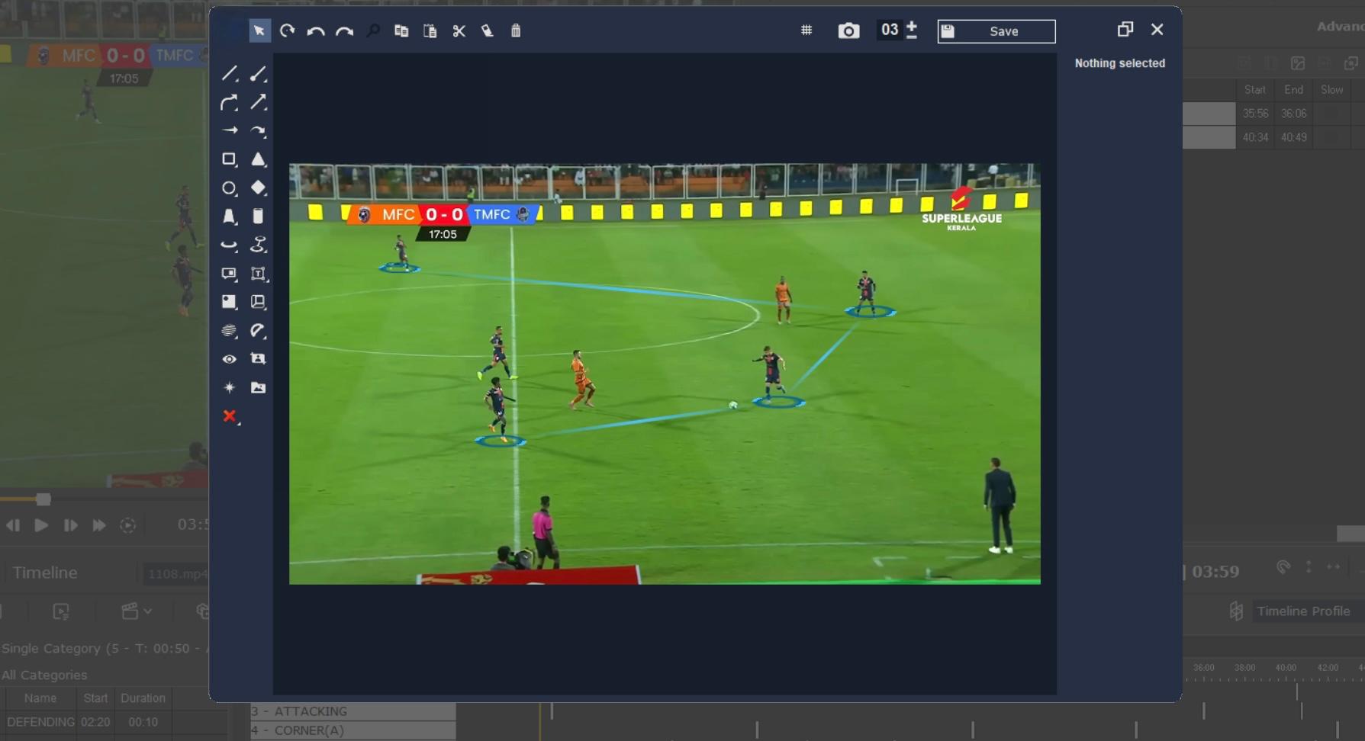Select the CORNER(A) category row

[x=353, y=730]
